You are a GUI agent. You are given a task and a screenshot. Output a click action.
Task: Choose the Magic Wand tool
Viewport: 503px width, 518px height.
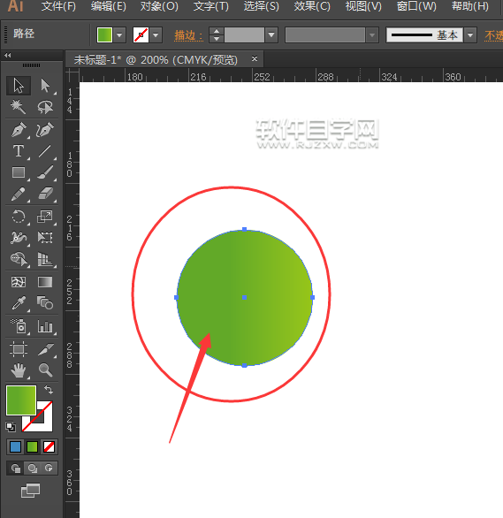pyautogui.click(x=18, y=107)
